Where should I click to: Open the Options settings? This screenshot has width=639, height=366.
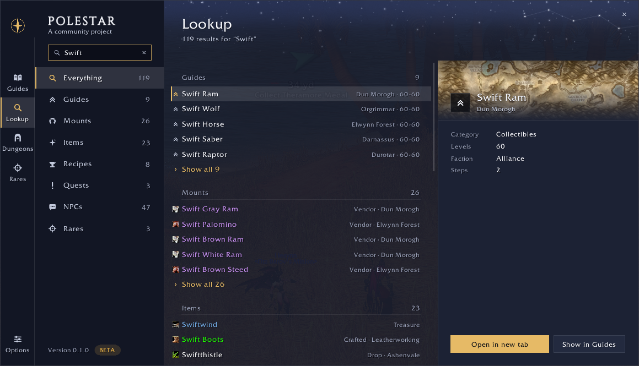point(18,344)
